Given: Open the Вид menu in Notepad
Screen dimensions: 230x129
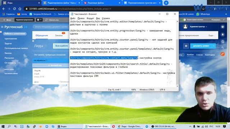Looking at the screenshot, I should 98,18.
